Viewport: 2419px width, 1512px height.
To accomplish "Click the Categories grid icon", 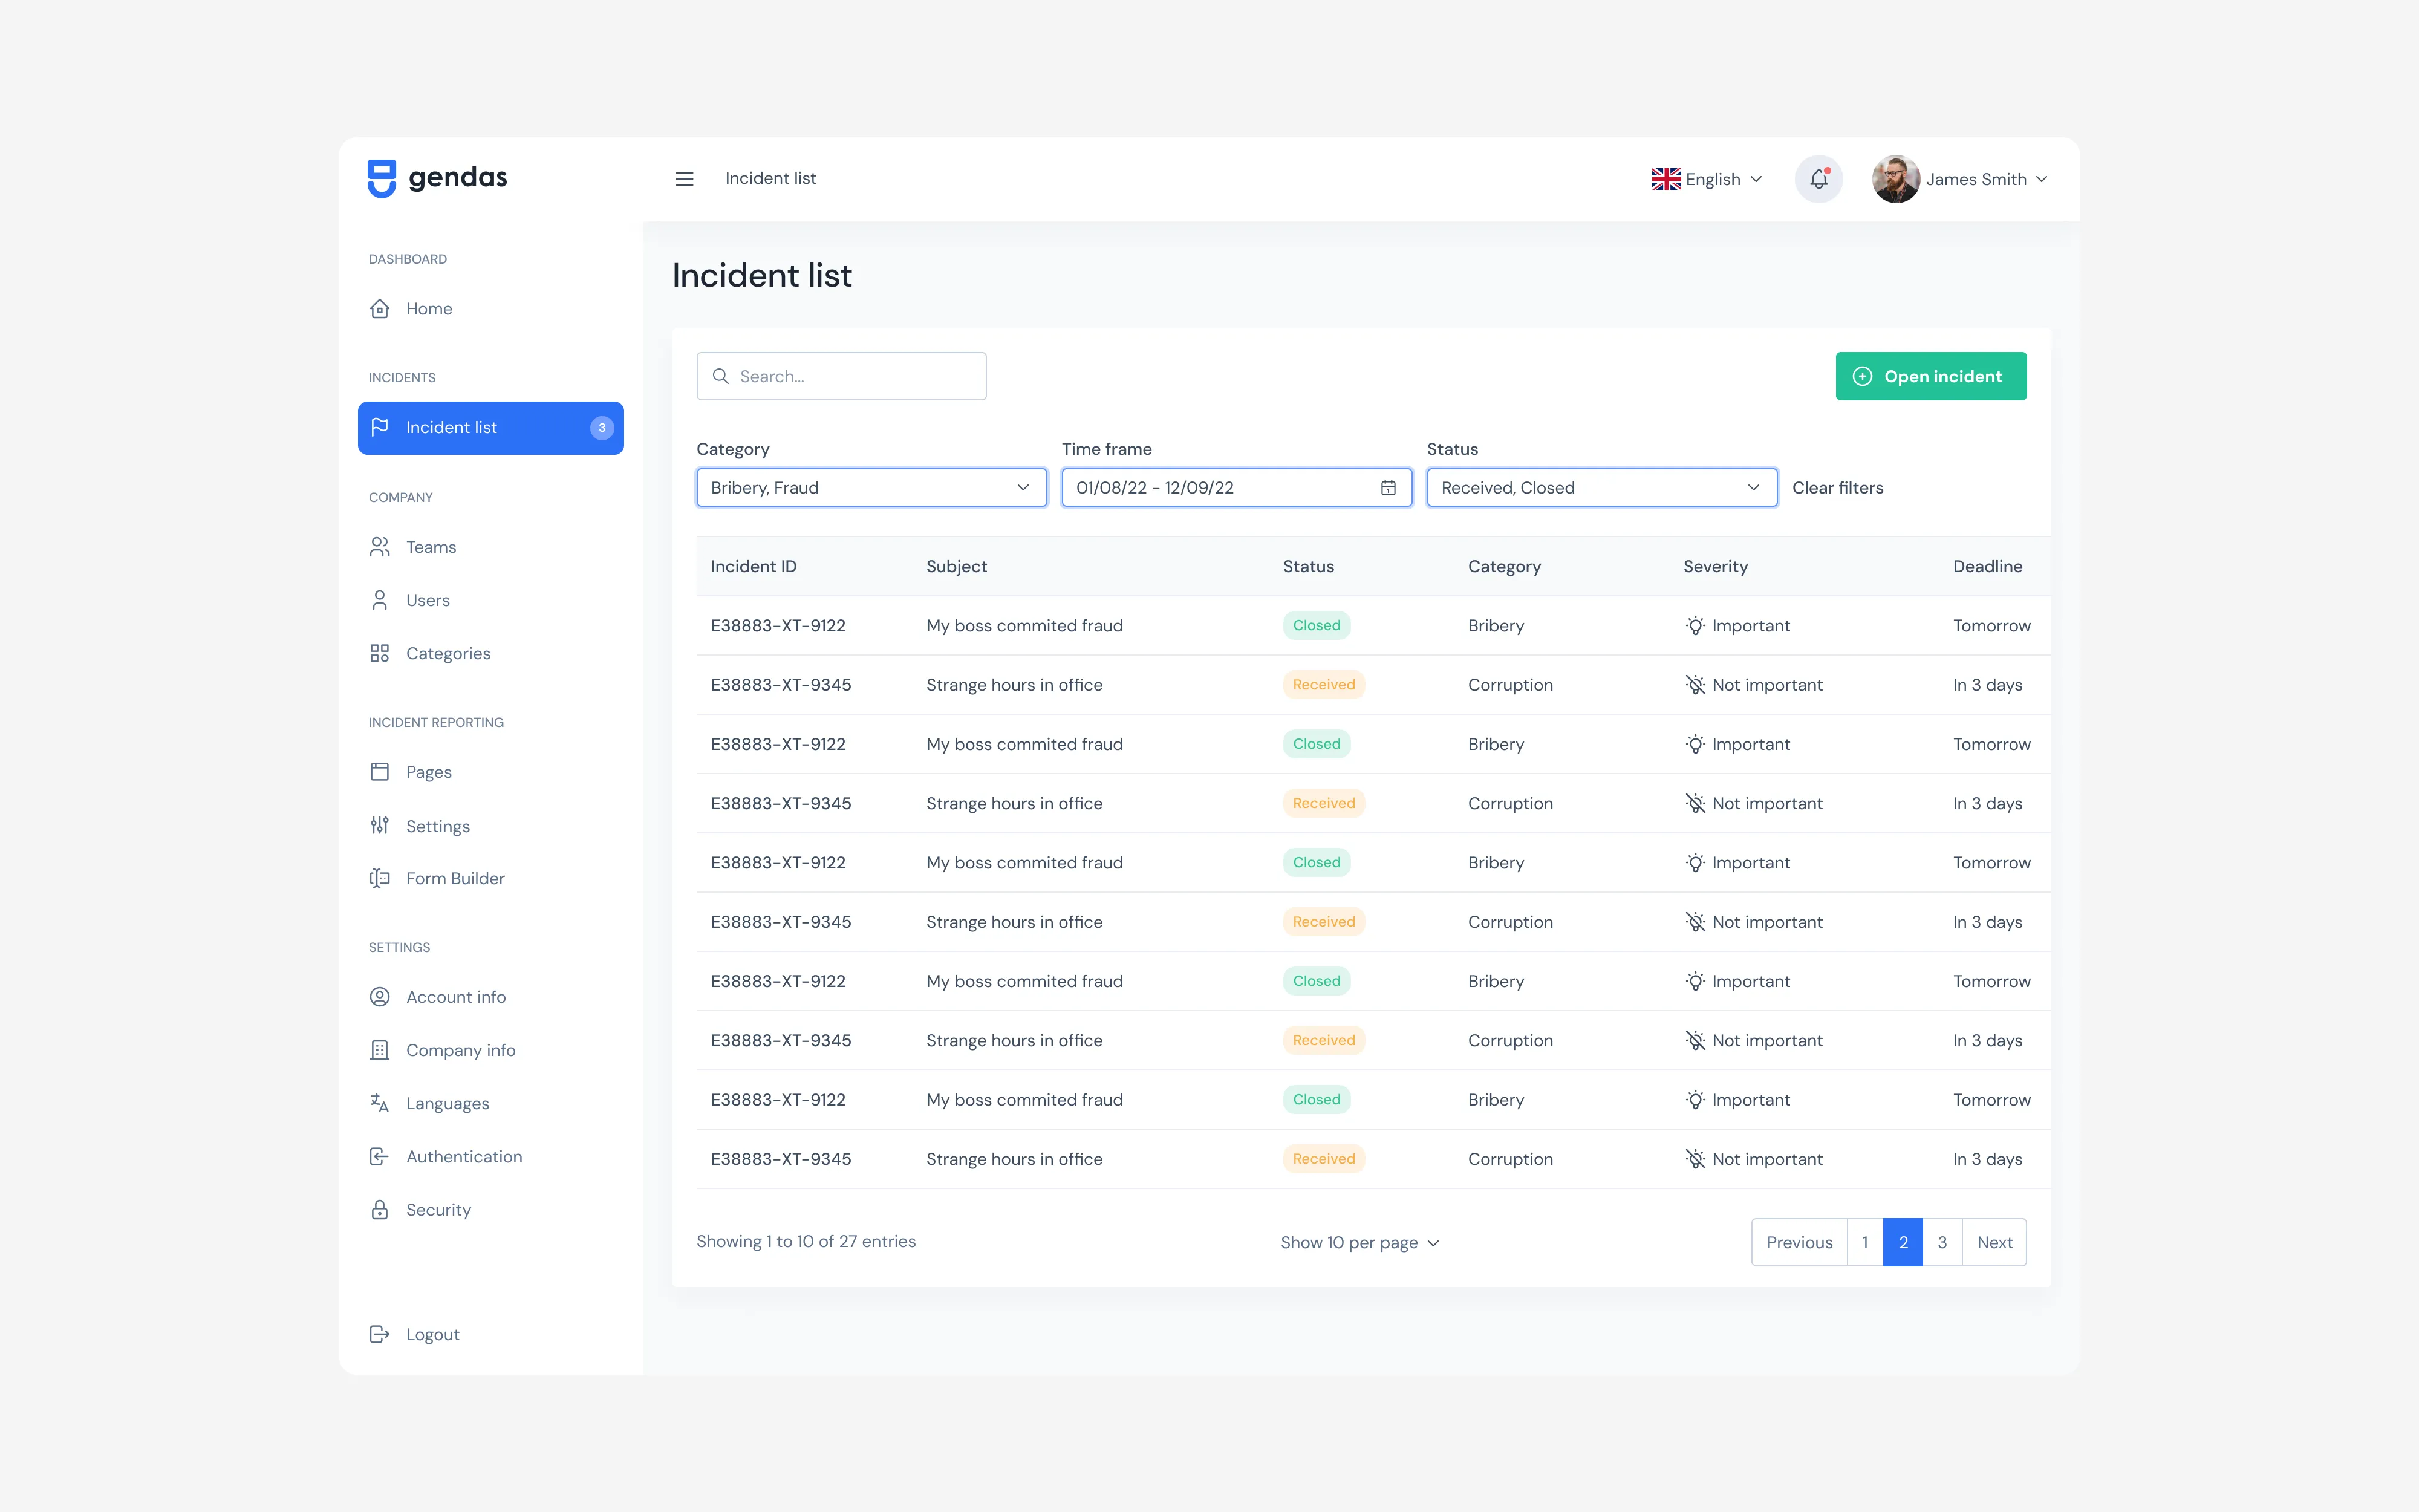I will point(380,653).
